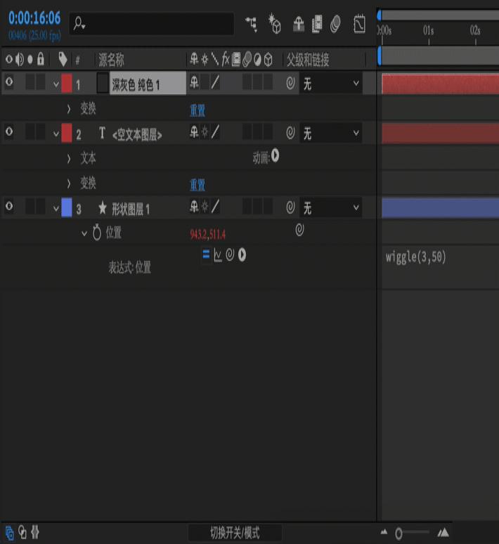The image size is (499, 544).
Task: Click the 源名称 column header
Action: pos(111,60)
